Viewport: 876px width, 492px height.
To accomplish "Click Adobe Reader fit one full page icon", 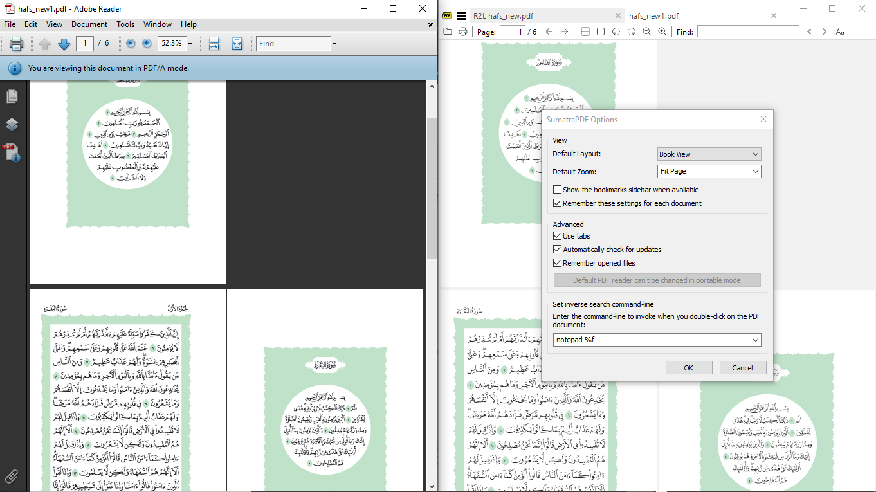I will 237,44.
